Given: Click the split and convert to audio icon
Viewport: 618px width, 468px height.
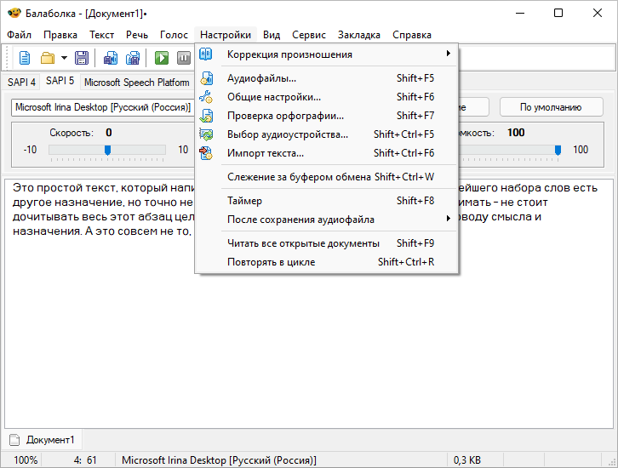Looking at the screenshot, I should click(133, 58).
